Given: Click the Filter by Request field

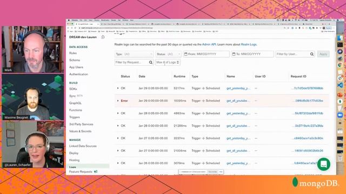Looking at the screenshot, I should click(x=134, y=63).
